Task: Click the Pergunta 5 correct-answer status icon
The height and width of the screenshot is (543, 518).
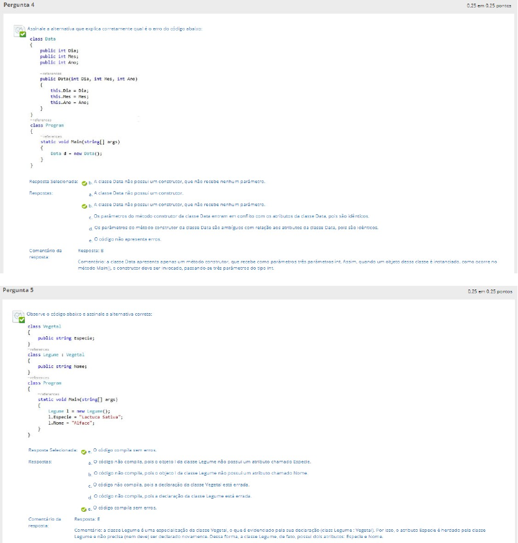Action: (x=20, y=317)
